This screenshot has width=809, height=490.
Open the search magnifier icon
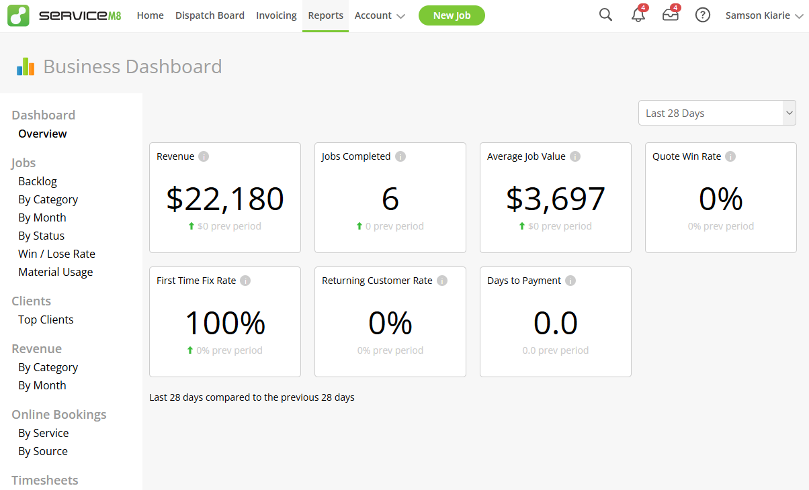(x=605, y=15)
